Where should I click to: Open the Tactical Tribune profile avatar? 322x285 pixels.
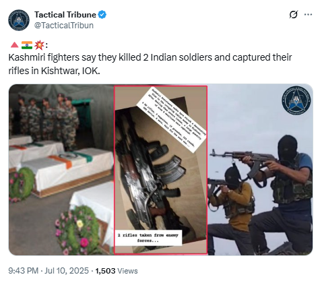tap(19, 20)
